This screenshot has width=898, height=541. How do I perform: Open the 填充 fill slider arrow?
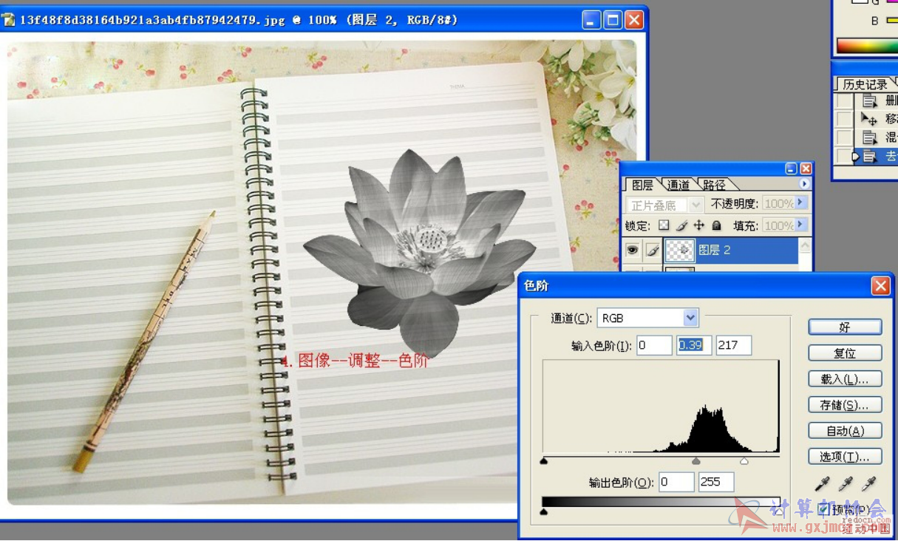coord(801,225)
